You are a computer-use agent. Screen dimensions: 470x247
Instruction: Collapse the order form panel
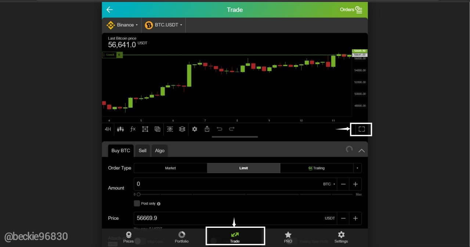[x=362, y=150]
